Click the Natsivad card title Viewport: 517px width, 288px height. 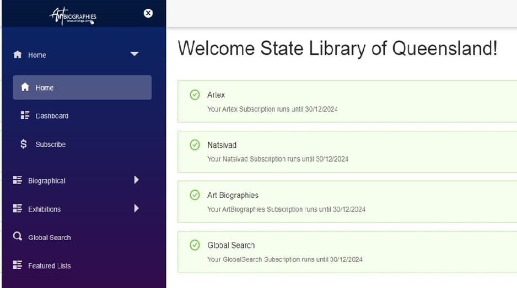click(222, 145)
